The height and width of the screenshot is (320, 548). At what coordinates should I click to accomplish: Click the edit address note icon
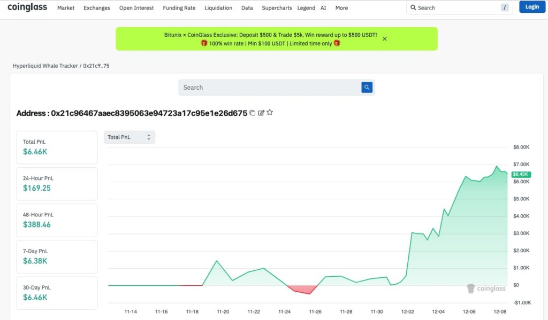(261, 113)
